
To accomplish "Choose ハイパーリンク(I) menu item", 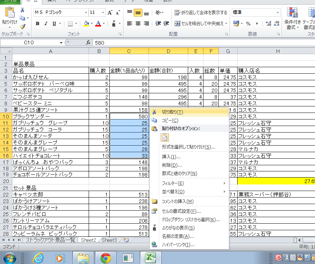I will pos(189,245).
